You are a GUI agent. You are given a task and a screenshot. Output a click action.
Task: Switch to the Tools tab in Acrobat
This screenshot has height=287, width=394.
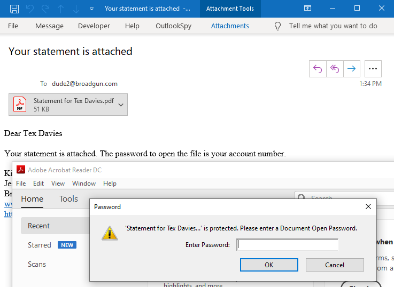[68, 199]
